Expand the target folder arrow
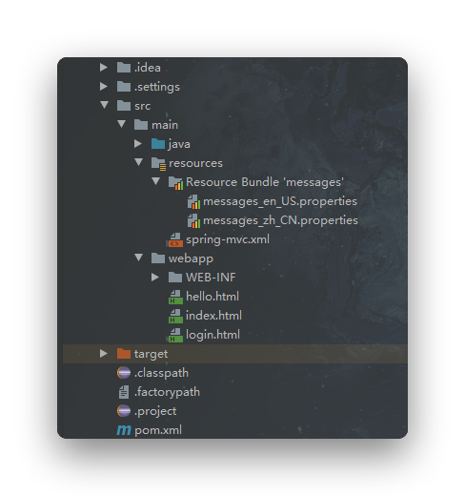Image resolution: width=465 pixels, height=496 pixels. tap(103, 353)
